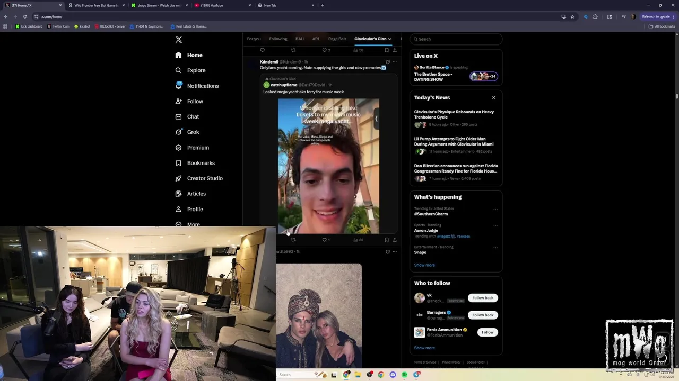679x381 pixels.
Task: Open Chat from the sidebar
Action: point(187,116)
